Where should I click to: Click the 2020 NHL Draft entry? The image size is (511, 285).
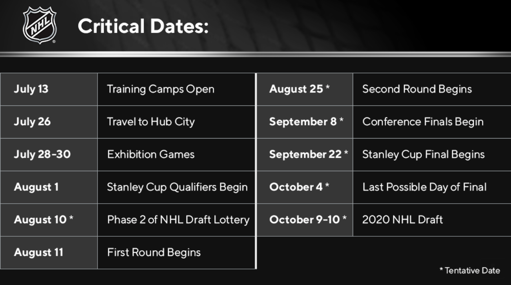click(x=403, y=220)
